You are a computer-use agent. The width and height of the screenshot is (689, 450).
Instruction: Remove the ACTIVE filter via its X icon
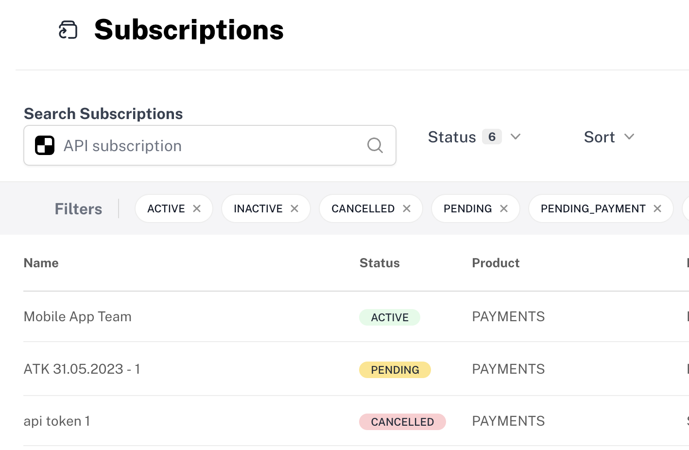(197, 208)
